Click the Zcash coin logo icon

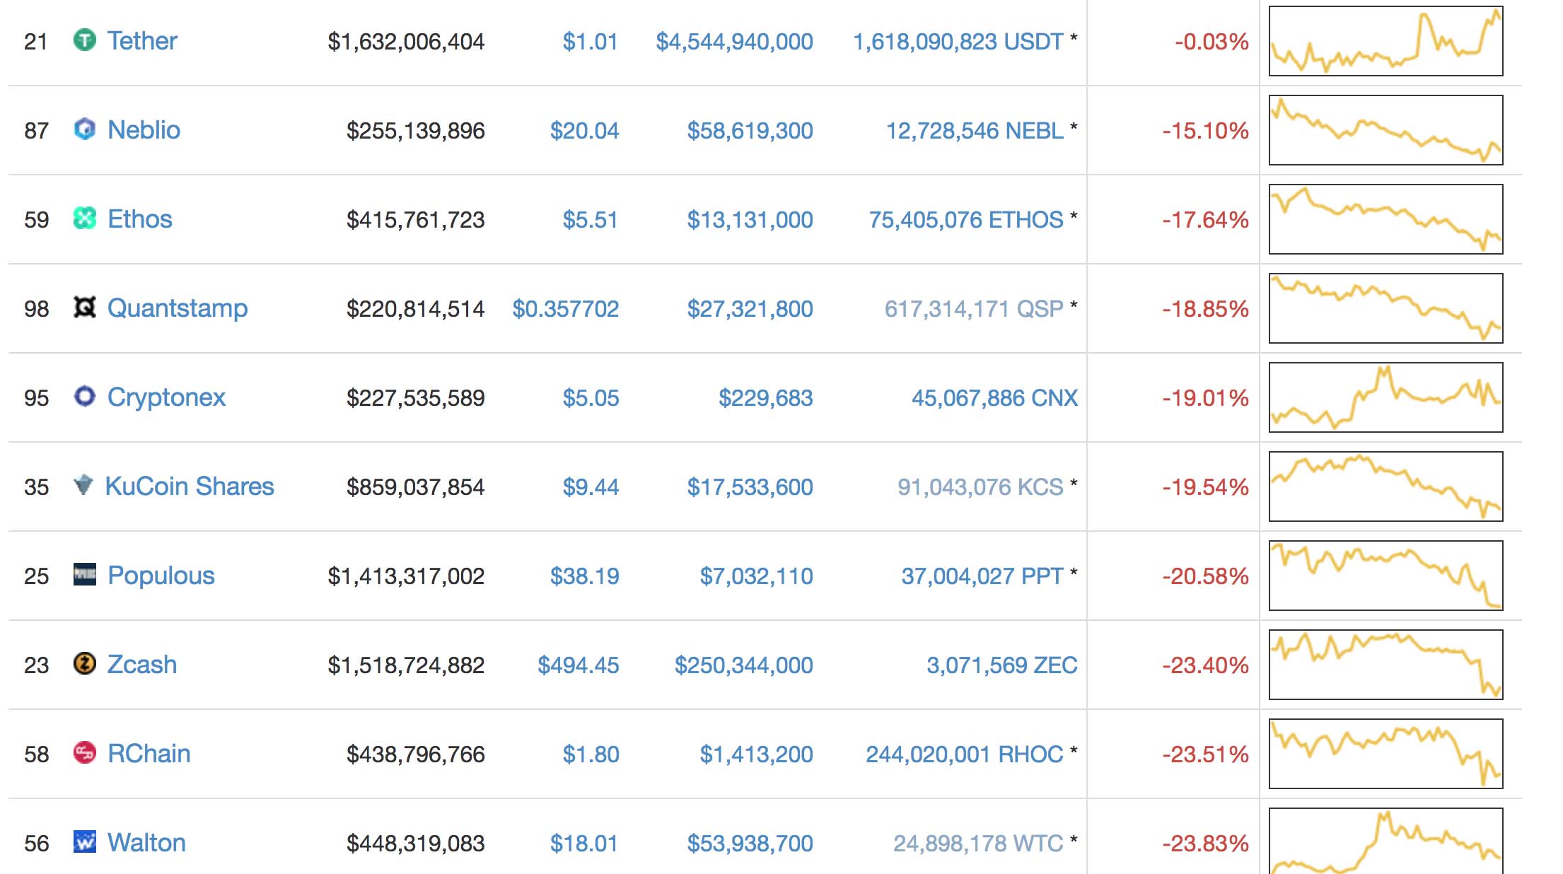point(84,664)
